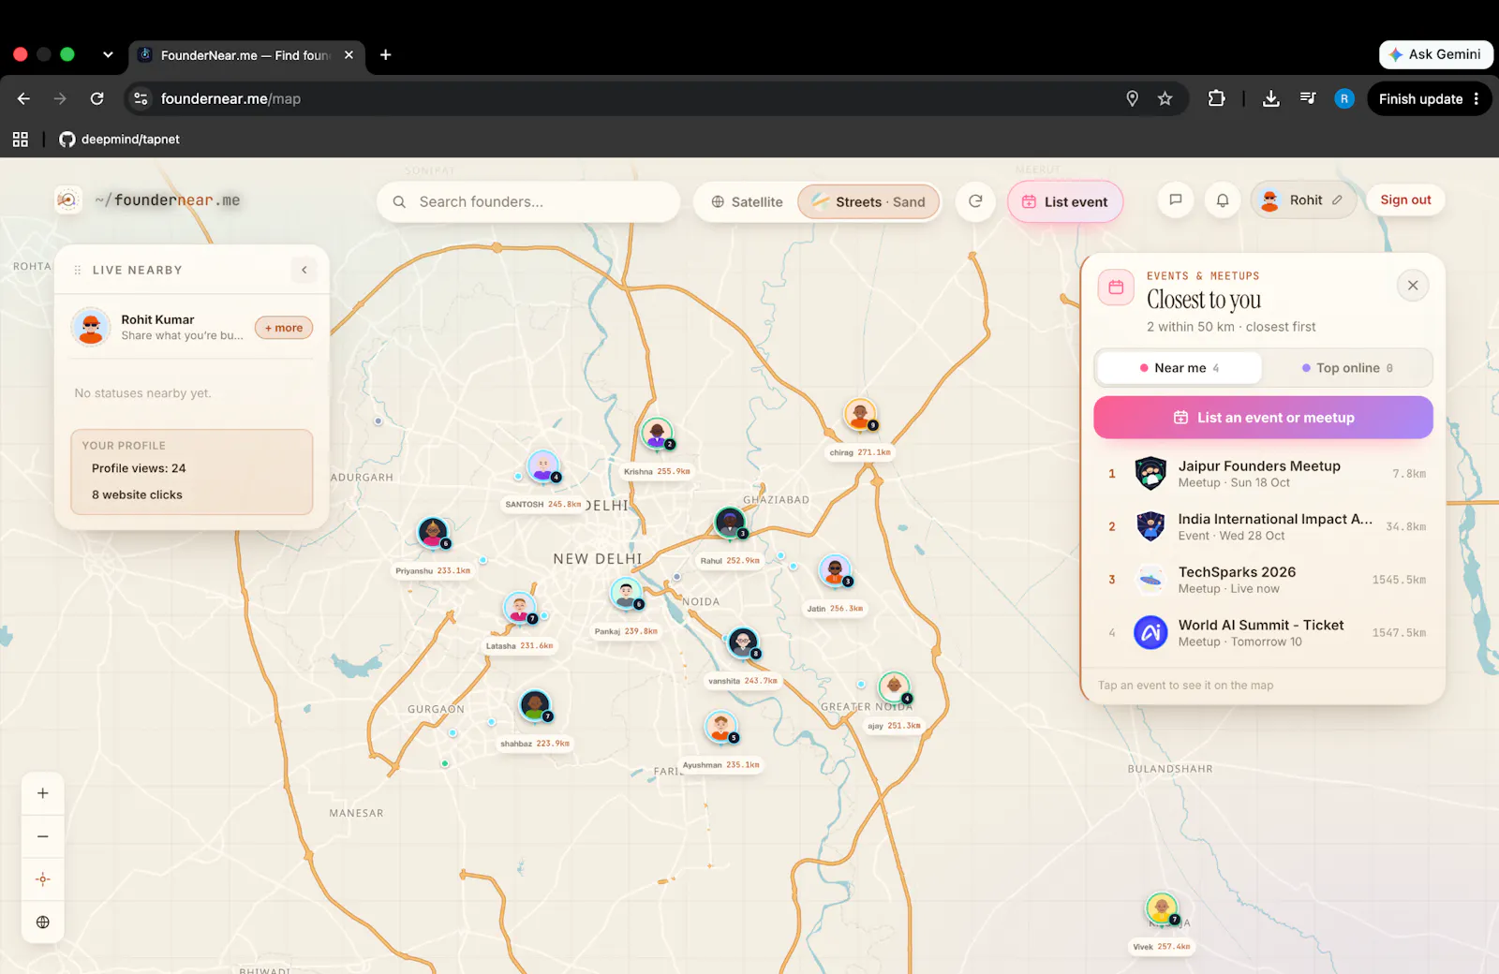
Task: Edit the Rohit profile button
Action: (x=1304, y=199)
